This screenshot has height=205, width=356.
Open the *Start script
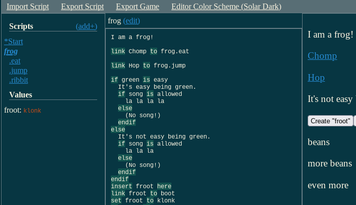pos(14,42)
